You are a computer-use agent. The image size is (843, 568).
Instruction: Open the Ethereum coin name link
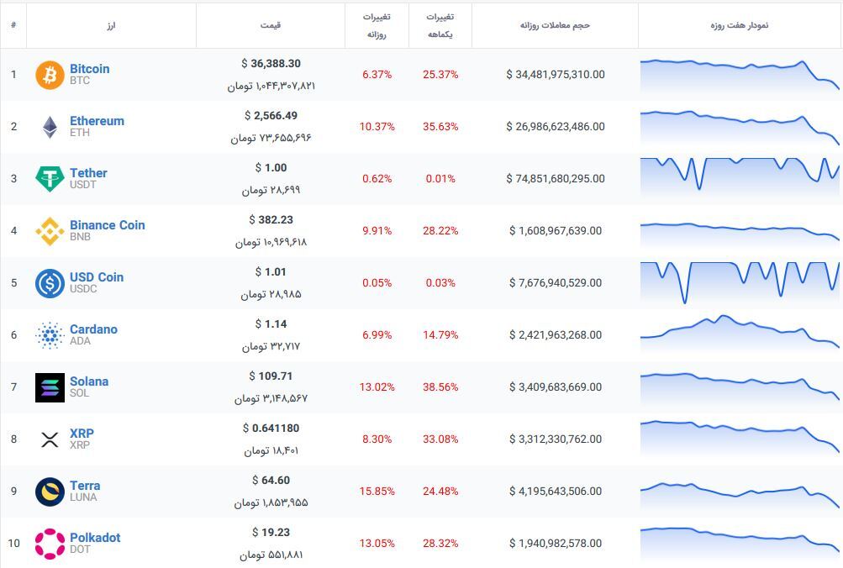tap(97, 121)
